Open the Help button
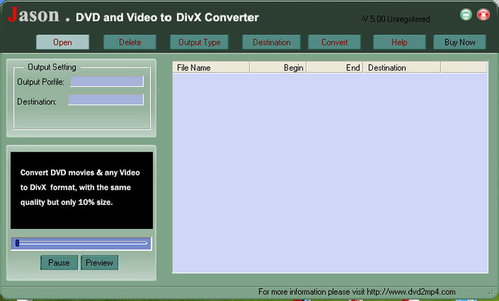The height and width of the screenshot is (301, 499). pos(399,42)
